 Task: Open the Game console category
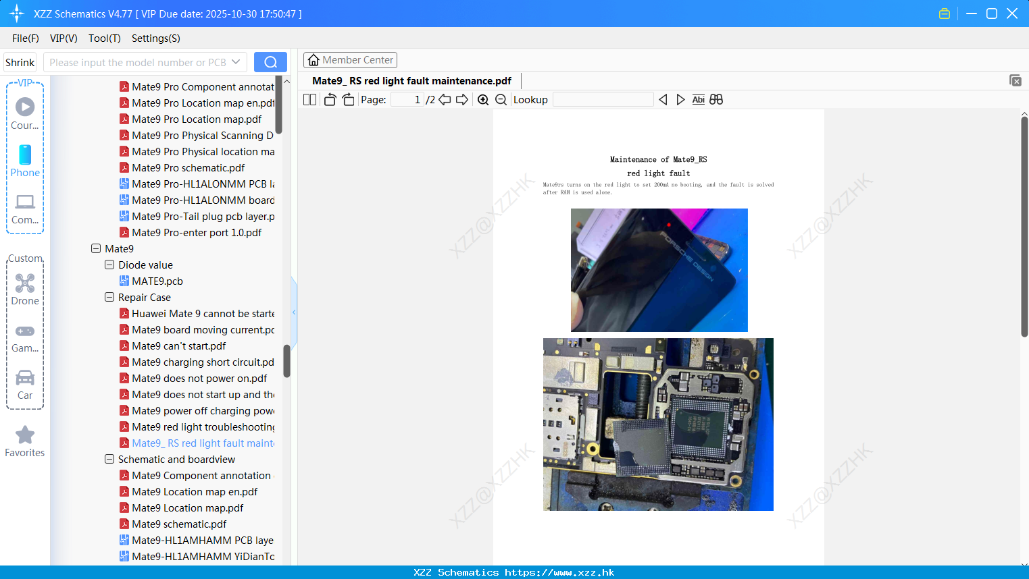pyautogui.click(x=25, y=337)
